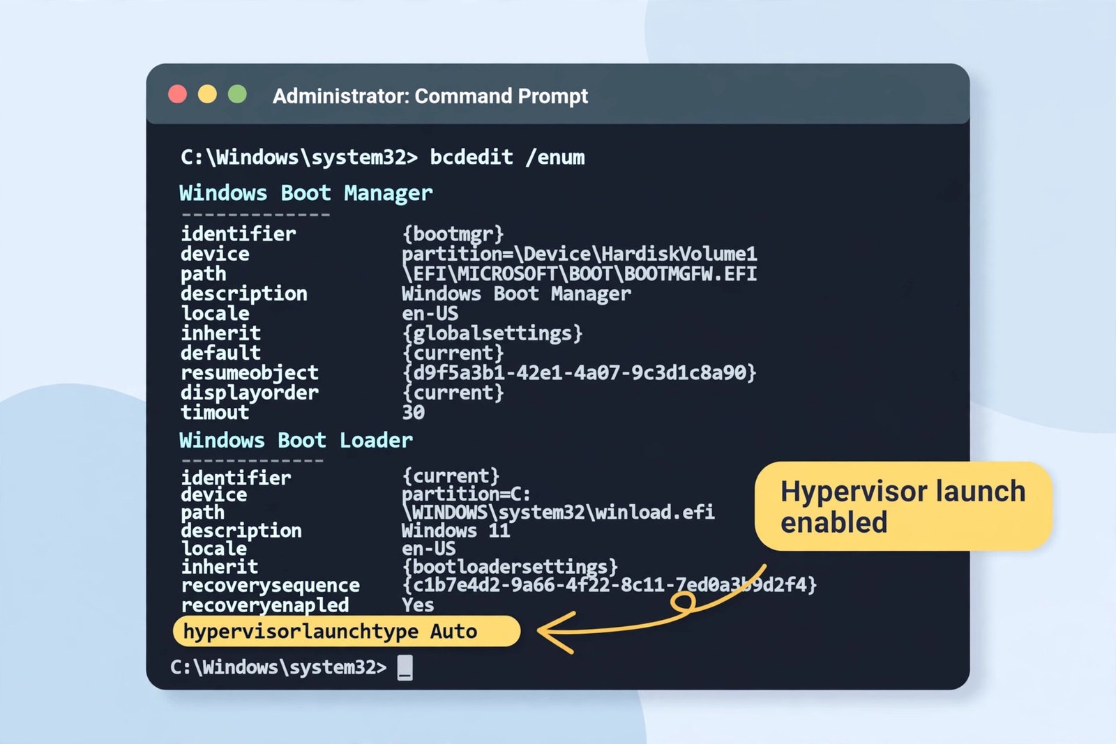The image size is (1116, 744).
Task: Maximize the window using the green button
Action: (237, 94)
